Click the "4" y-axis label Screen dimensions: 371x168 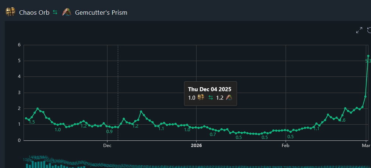pos(19,76)
